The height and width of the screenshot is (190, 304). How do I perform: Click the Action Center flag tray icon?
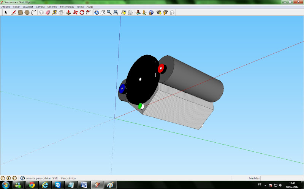pos(271,185)
